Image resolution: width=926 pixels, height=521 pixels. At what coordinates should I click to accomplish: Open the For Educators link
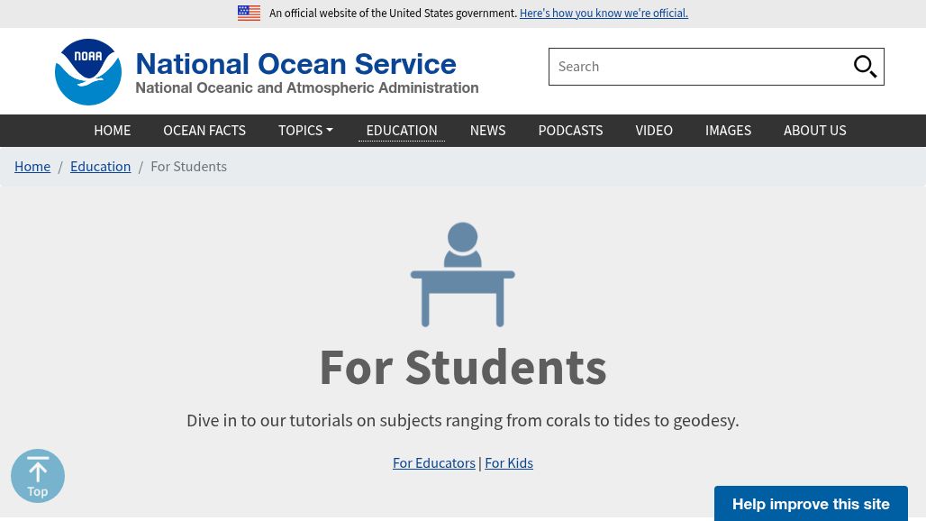point(434,462)
